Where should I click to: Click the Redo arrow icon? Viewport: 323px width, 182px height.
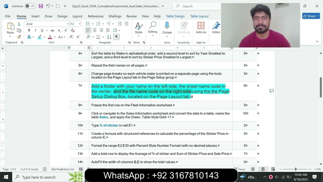point(58,6)
